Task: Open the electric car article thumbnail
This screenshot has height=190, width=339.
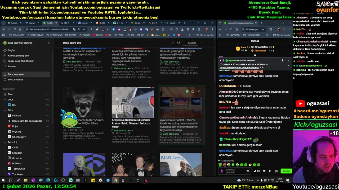Action: tap(133, 102)
